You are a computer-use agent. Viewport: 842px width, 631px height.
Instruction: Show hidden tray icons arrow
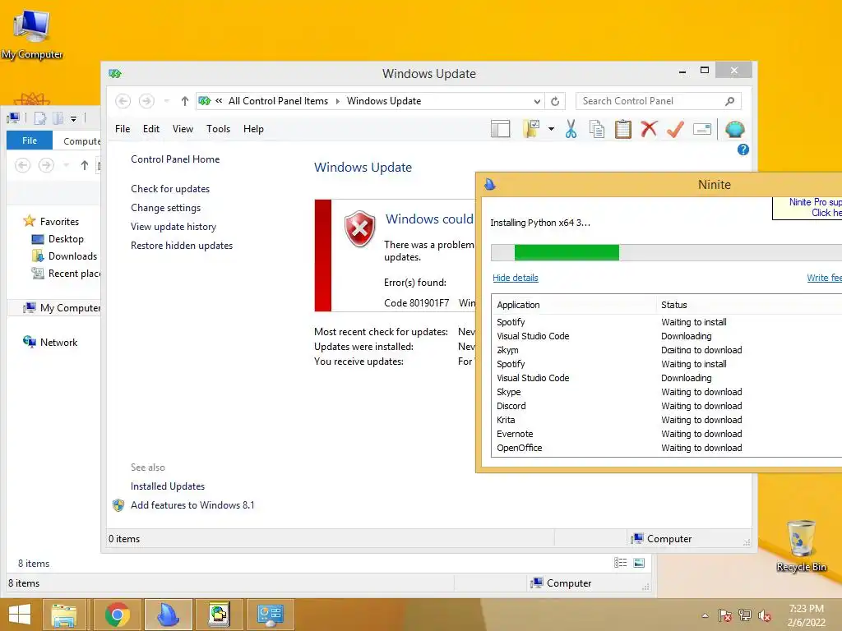point(705,615)
